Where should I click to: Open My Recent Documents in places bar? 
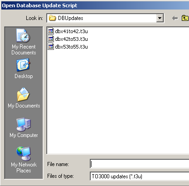tap(24, 42)
